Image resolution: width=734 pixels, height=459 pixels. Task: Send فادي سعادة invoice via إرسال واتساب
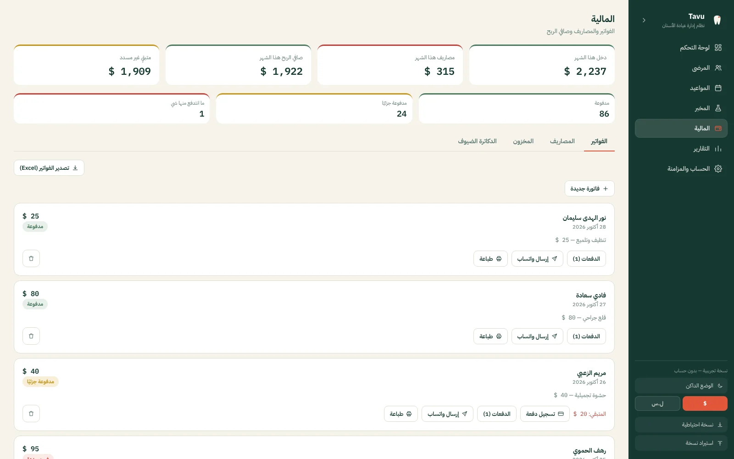(537, 336)
